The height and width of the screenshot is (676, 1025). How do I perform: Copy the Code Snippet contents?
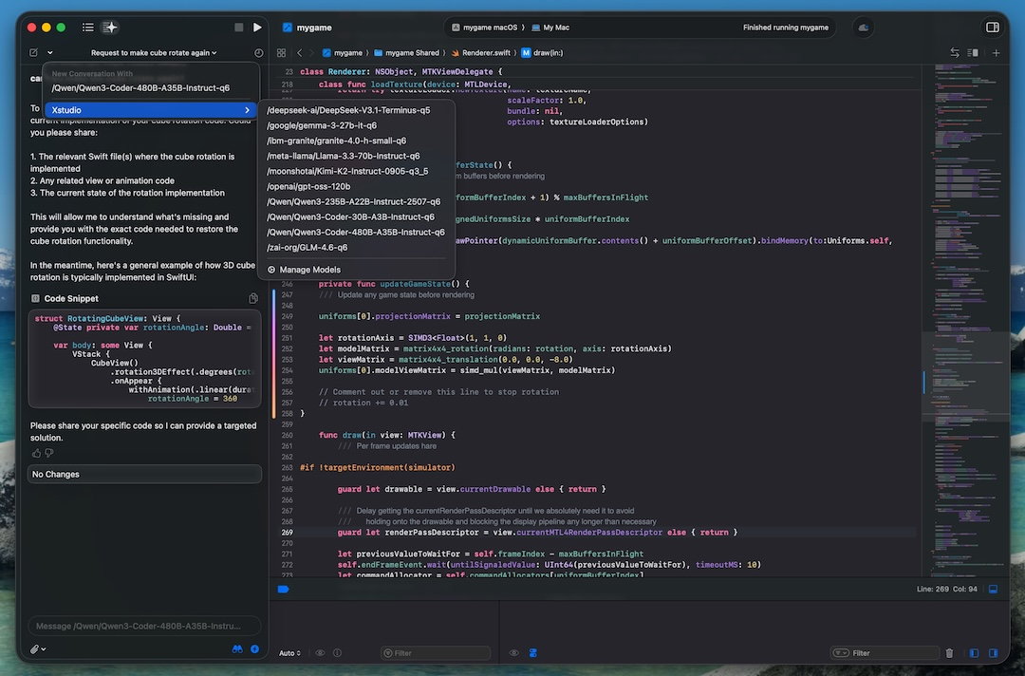click(253, 299)
